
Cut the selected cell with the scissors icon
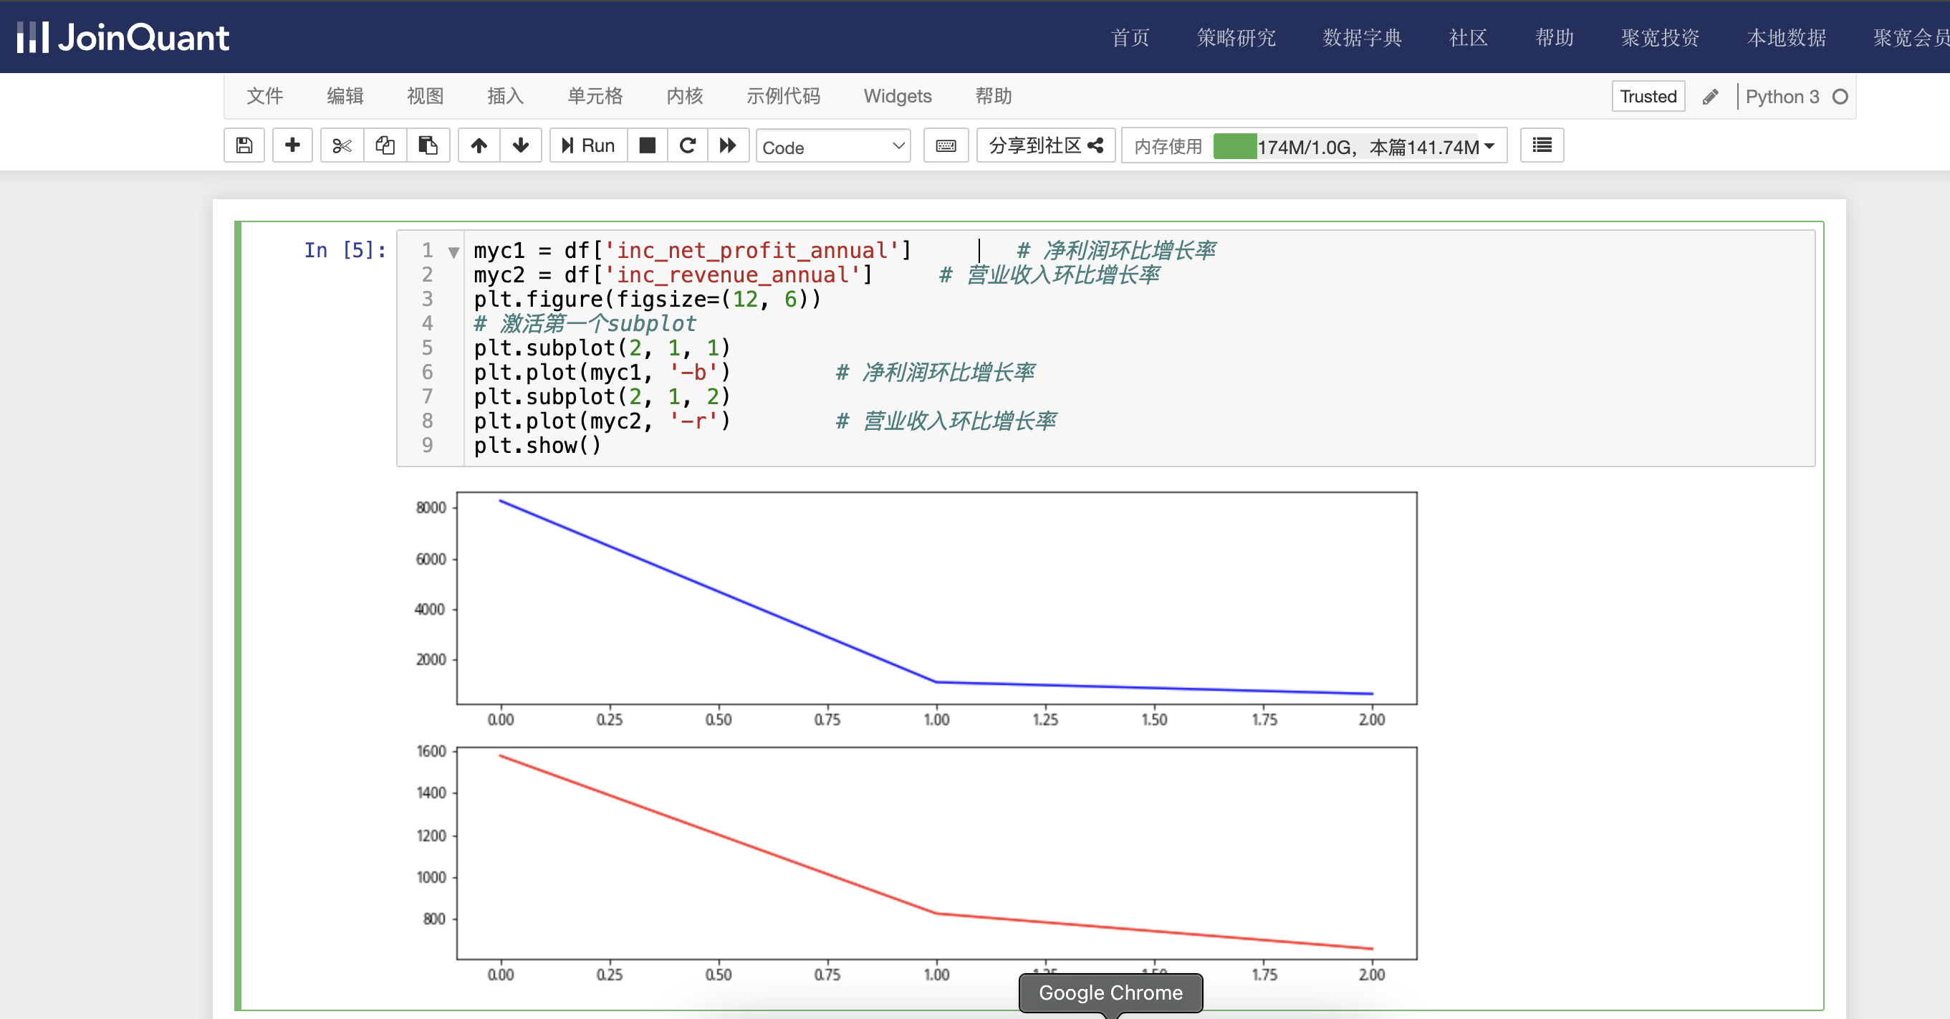coord(342,145)
